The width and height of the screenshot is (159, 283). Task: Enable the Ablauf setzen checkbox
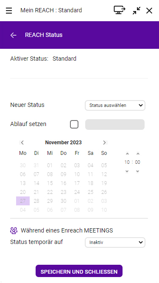click(74, 124)
